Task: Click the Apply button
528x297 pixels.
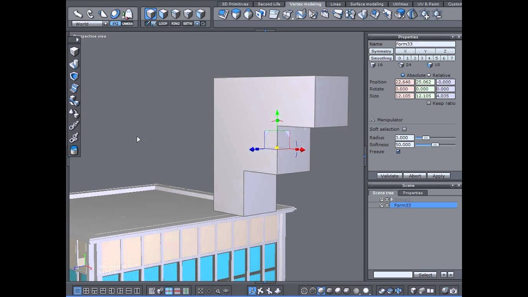Action: point(438,176)
